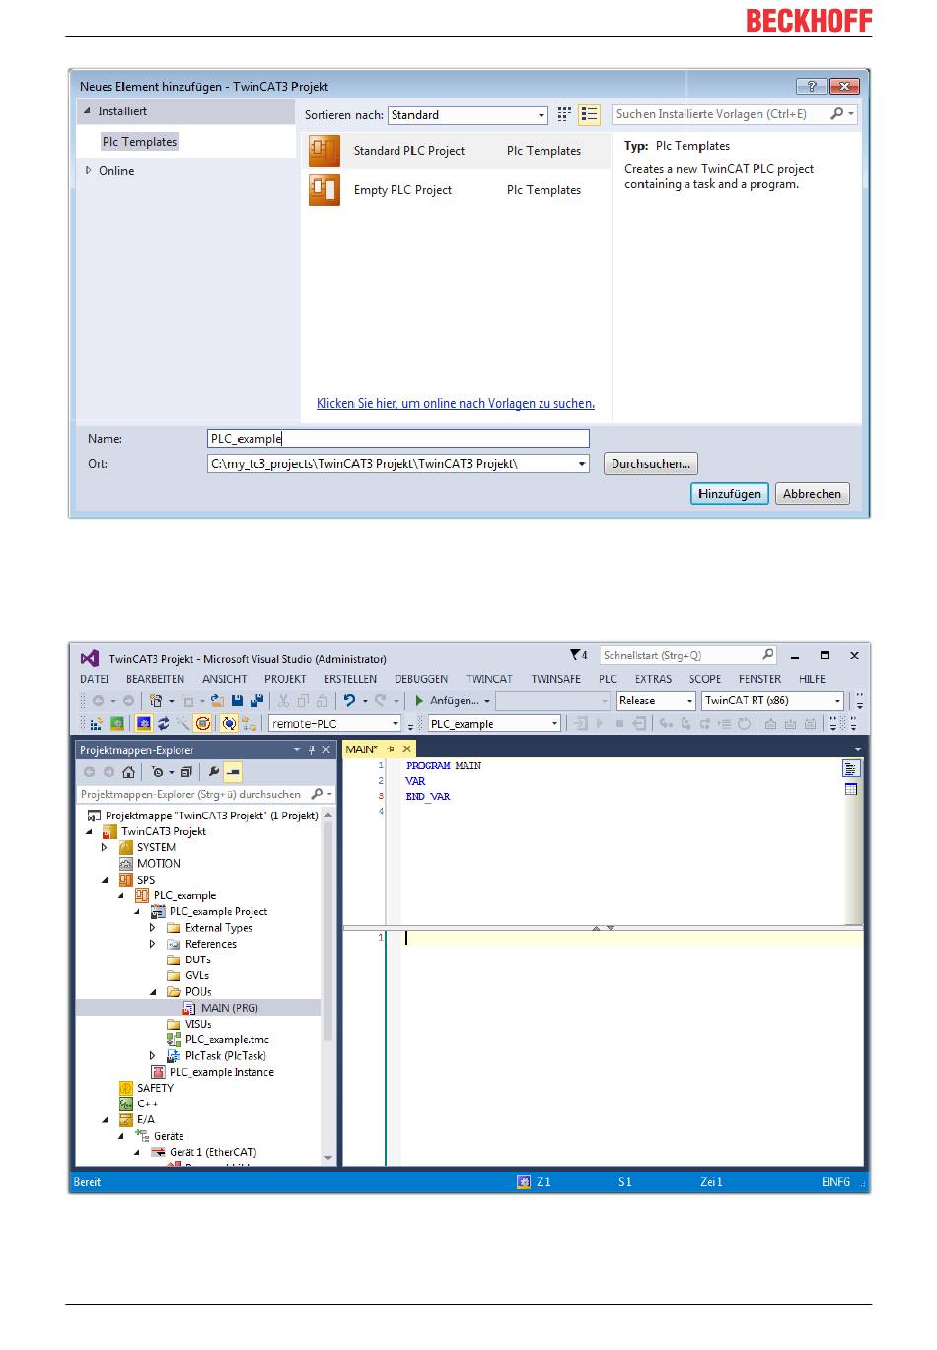The width and height of the screenshot is (937, 1350).
Task: Open the PLC menu
Action: pyautogui.click(x=608, y=679)
